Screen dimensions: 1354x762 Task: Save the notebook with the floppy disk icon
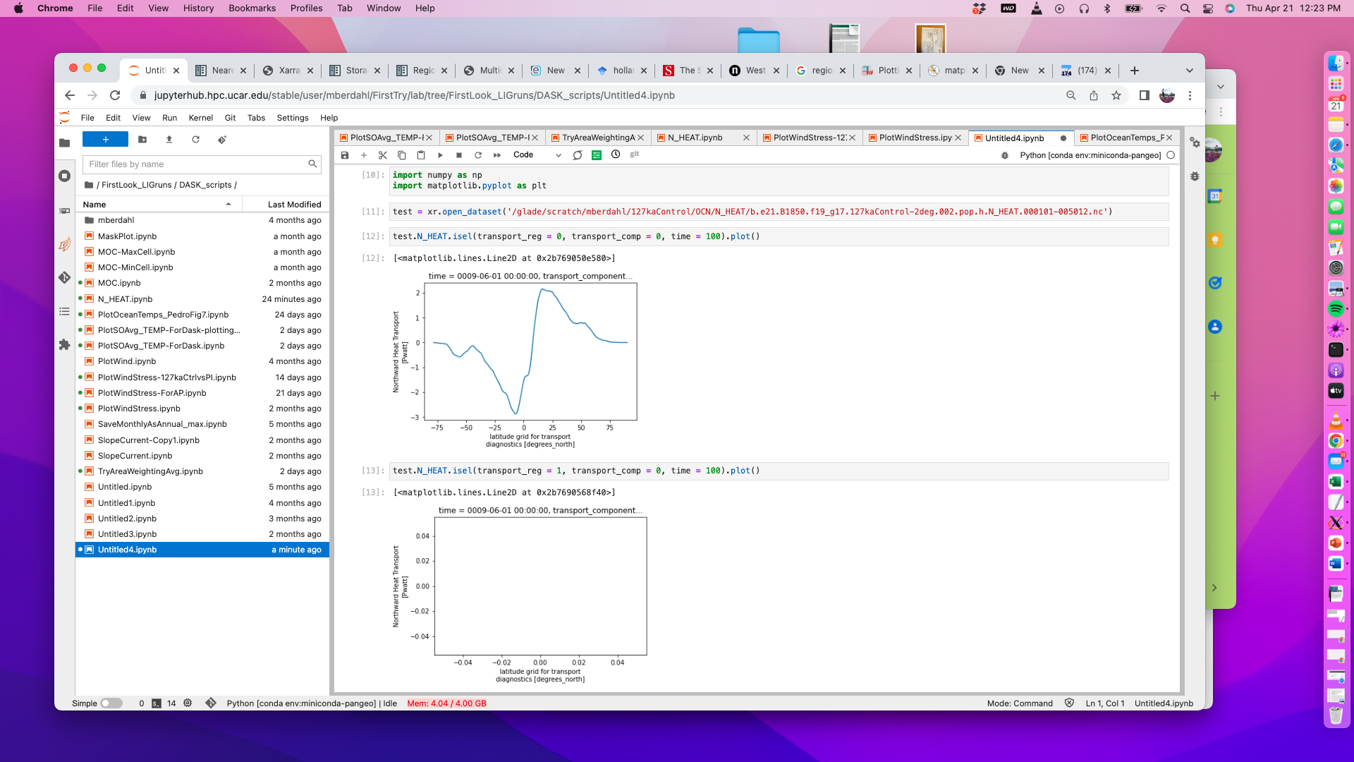[x=345, y=155]
